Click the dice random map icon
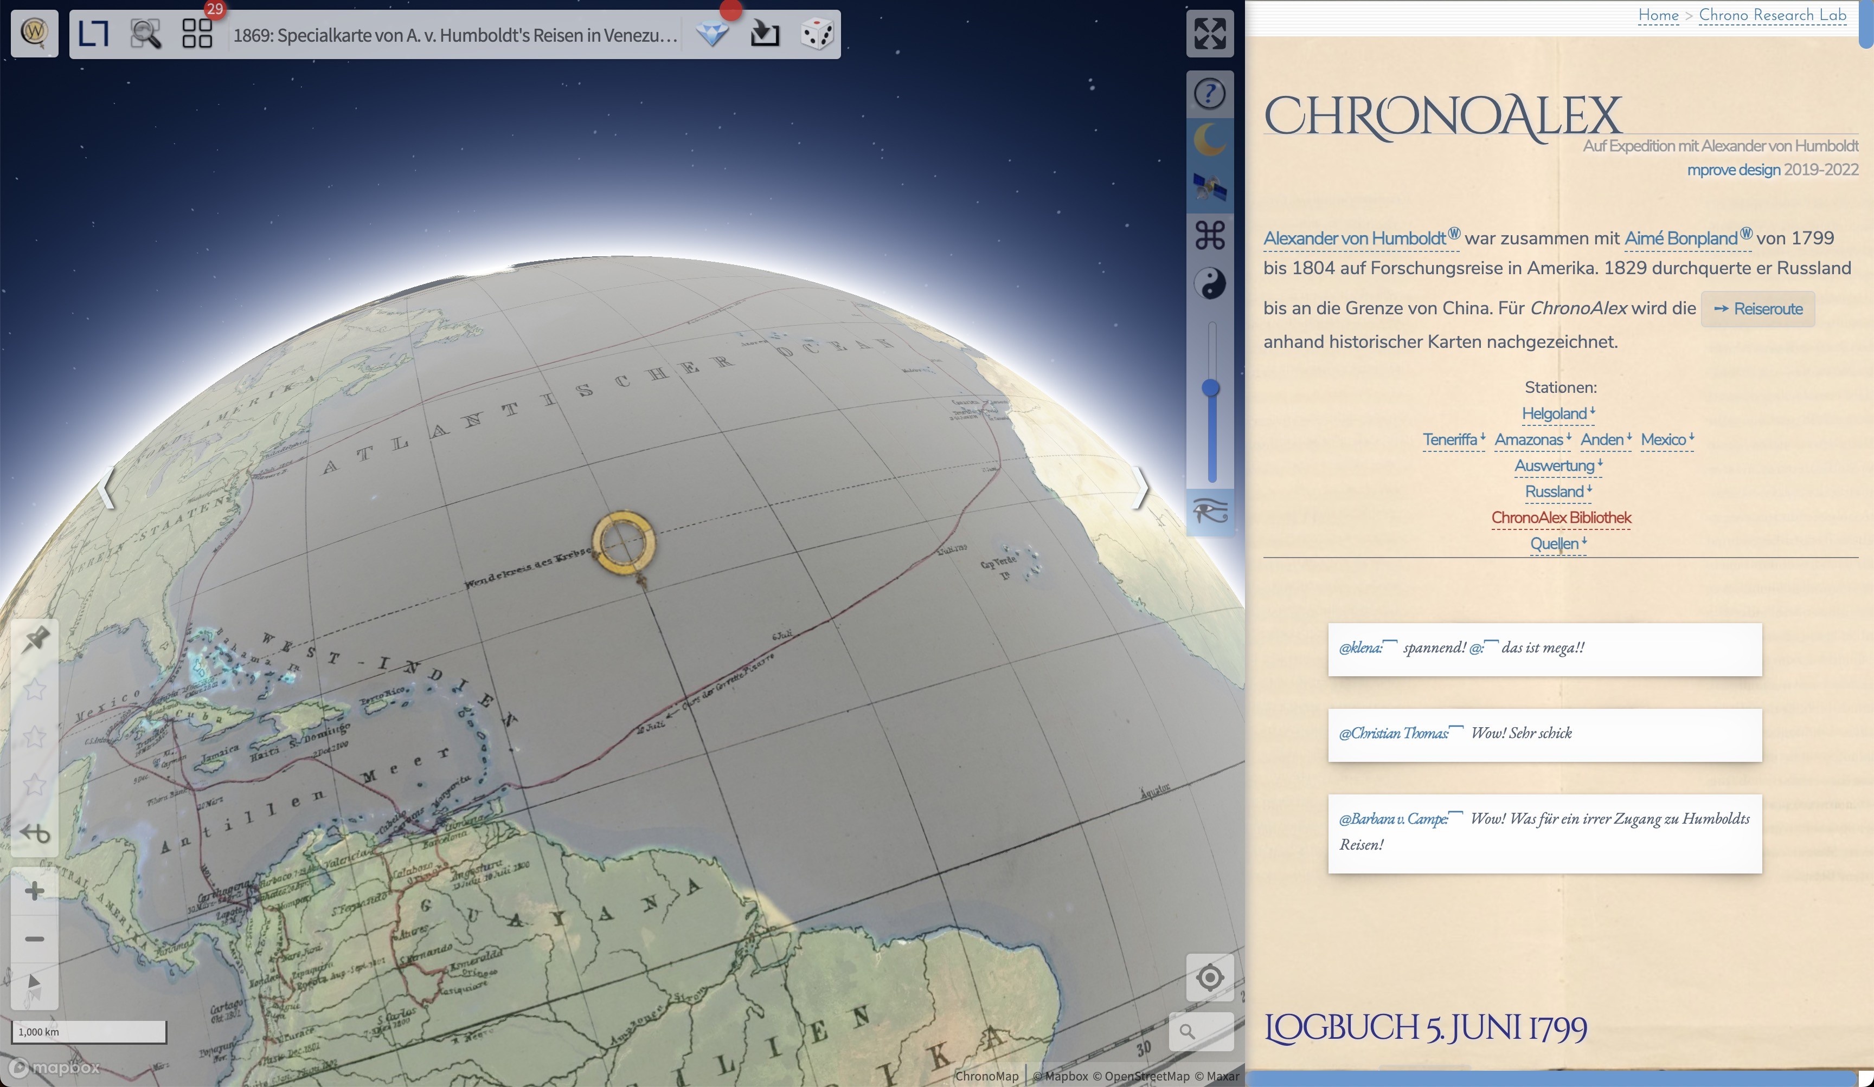Screen dimensions: 1874x1087 (x=817, y=34)
